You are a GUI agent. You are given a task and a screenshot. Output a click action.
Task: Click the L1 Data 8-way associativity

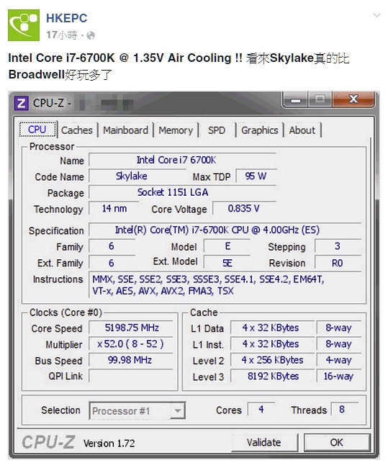coord(338,328)
